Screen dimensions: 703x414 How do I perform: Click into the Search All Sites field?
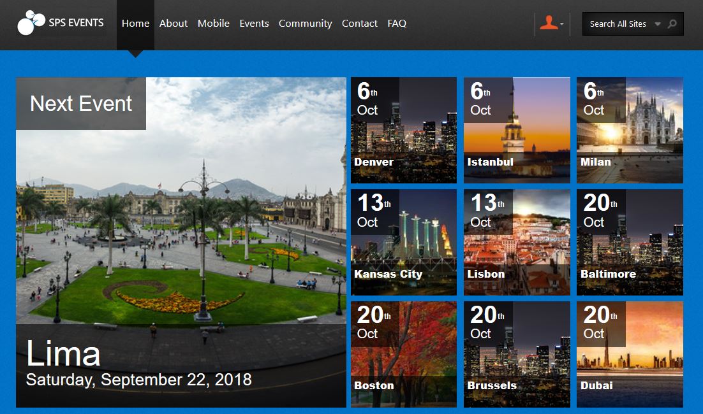coord(616,24)
